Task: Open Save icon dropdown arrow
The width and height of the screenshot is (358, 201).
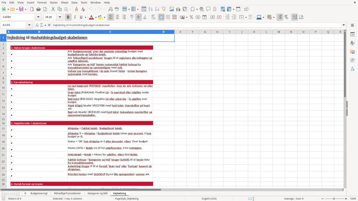Action: pyautogui.click(x=25, y=9)
